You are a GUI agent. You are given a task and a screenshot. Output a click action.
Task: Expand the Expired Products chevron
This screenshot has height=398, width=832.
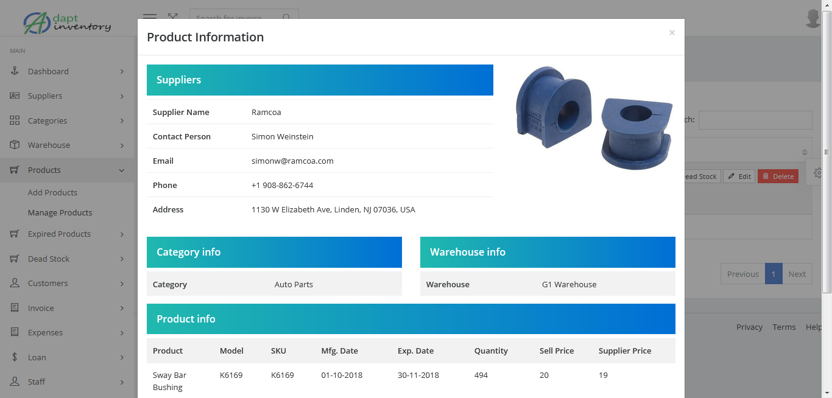pyautogui.click(x=122, y=234)
